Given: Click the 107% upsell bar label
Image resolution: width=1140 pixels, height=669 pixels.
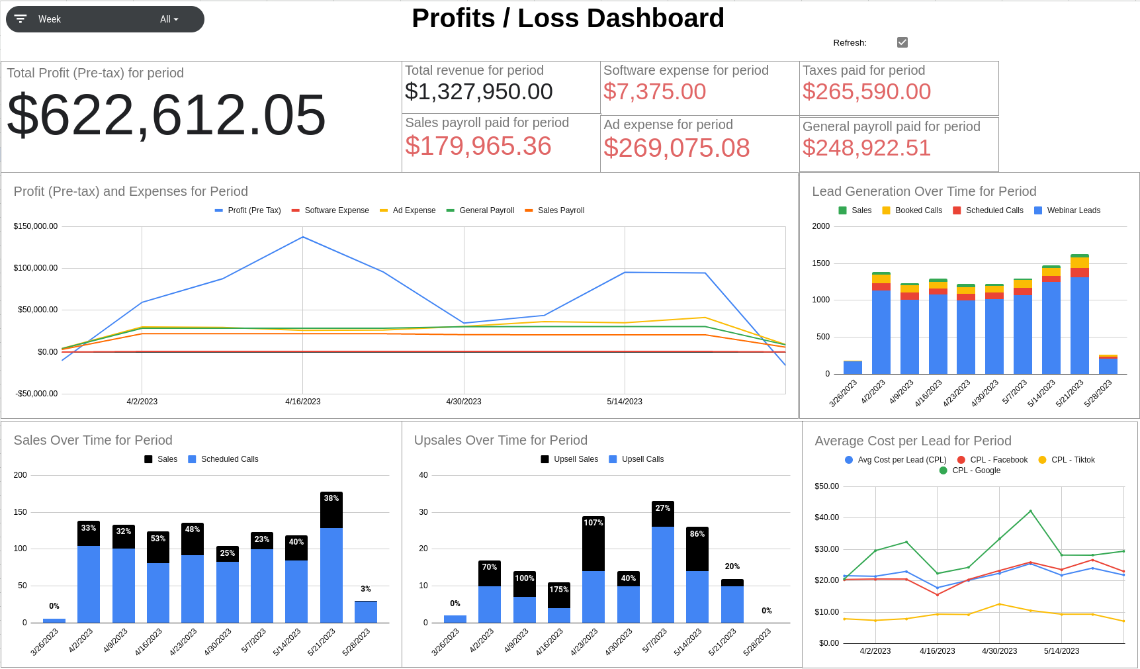Looking at the screenshot, I should coord(593,523).
